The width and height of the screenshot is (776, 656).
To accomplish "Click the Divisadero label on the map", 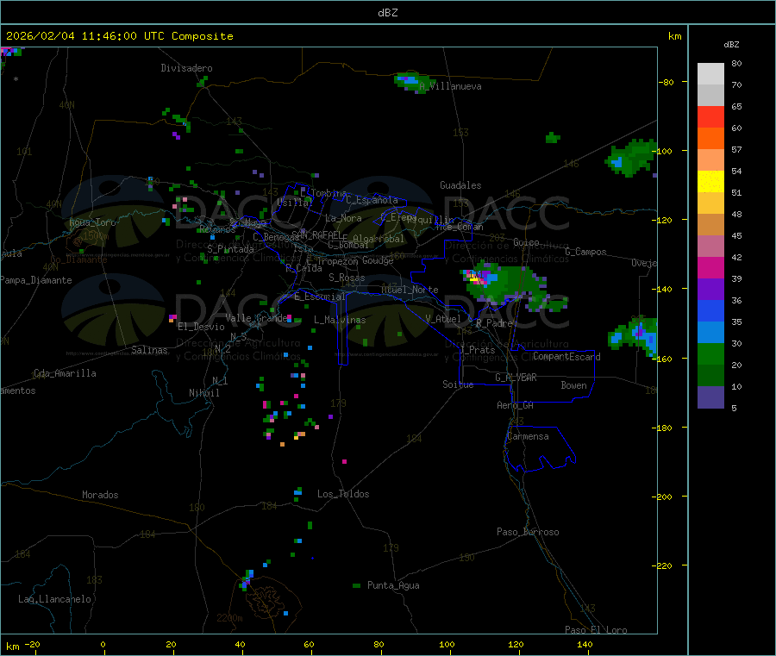I will (x=186, y=68).
